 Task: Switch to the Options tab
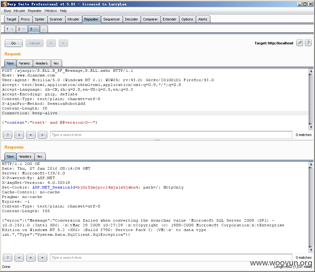pos(187,19)
